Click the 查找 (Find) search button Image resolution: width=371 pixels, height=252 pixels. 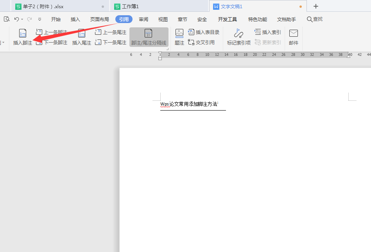coord(315,19)
